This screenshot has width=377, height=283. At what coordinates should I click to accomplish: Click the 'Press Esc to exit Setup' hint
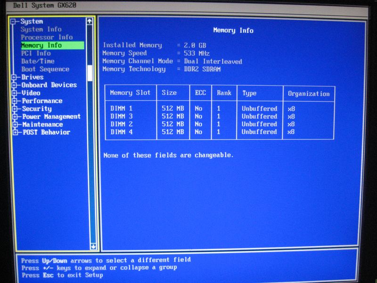coord(62,275)
